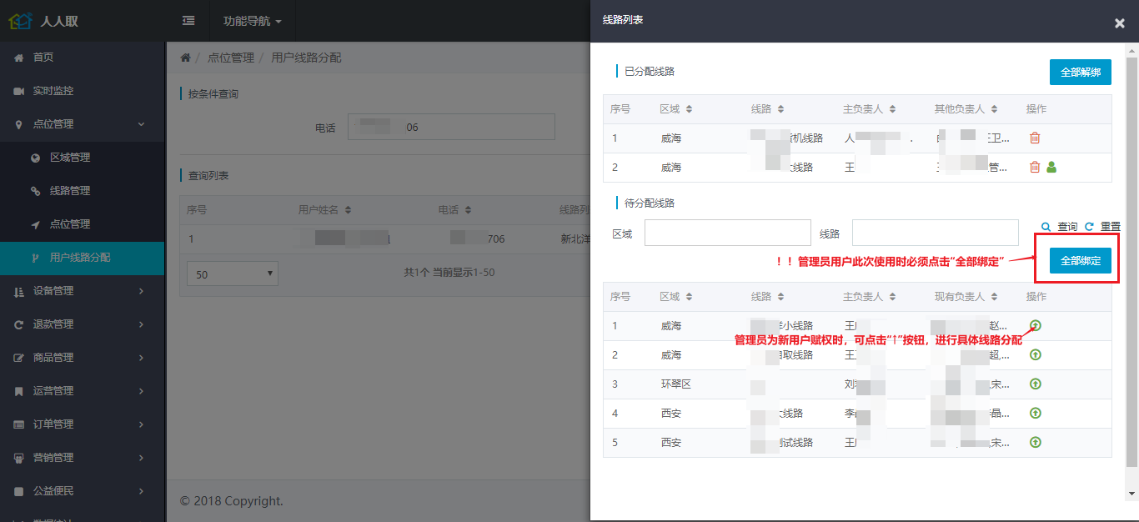Select 用户线路分配 submenu item
This screenshot has width=1139, height=522.
pos(83,258)
